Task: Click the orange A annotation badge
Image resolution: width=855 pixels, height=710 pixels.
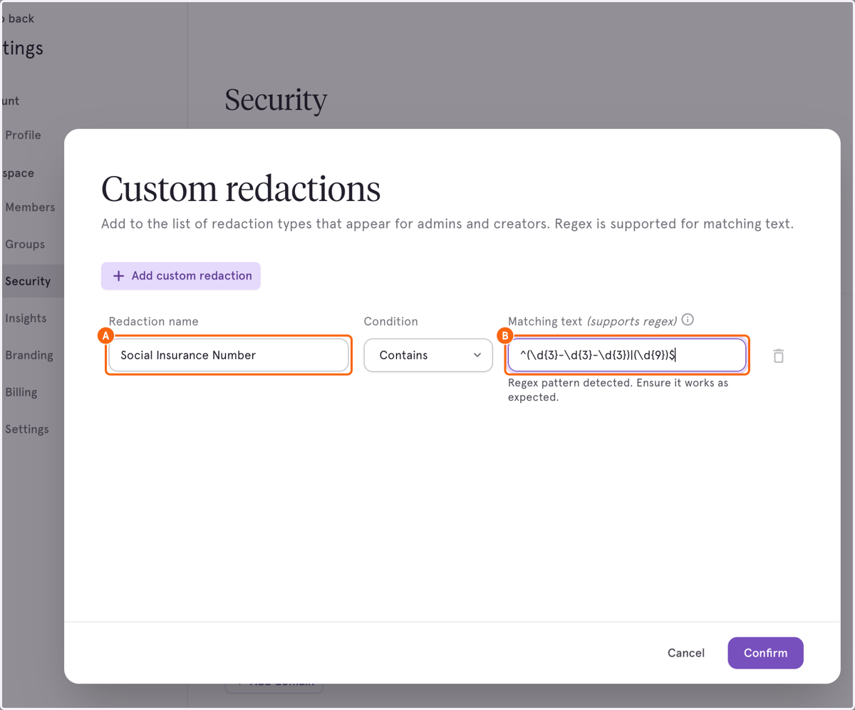Action: click(105, 335)
